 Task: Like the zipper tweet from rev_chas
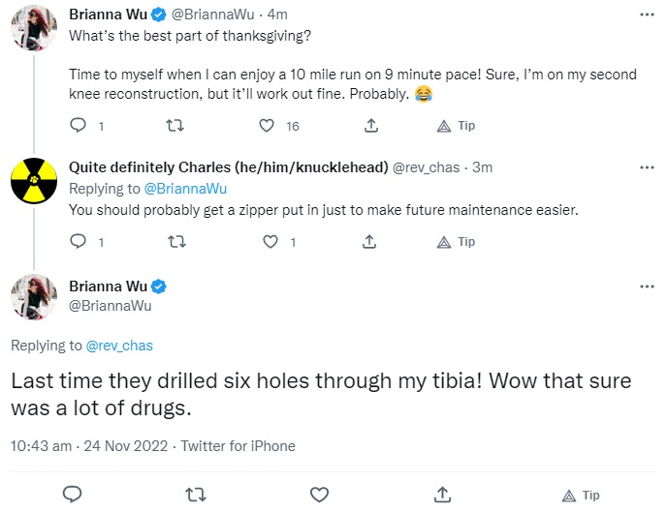(270, 242)
